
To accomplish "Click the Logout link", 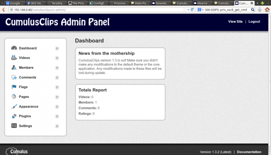I will click(x=254, y=21).
